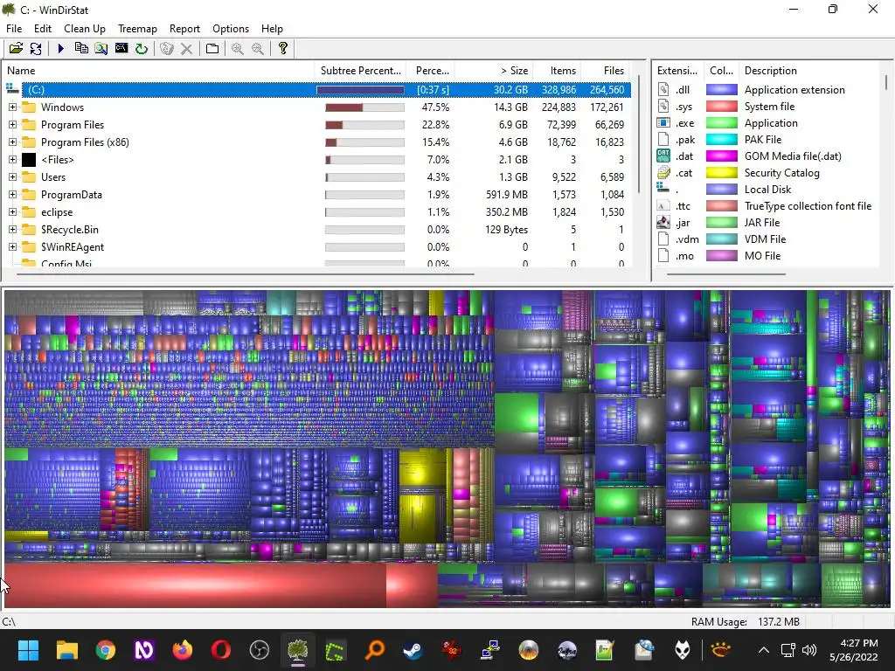Viewport: 895px width, 671px height.
Task: Open the Treemap menu
Action: coord(137,29)
